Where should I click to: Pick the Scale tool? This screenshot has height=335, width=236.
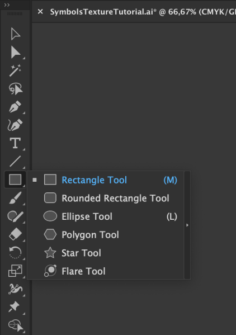15,271
